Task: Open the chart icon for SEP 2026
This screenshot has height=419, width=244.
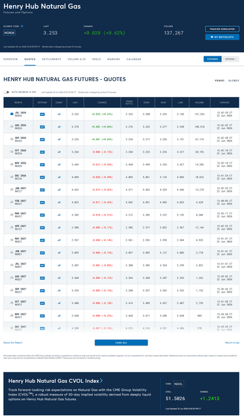Action: tap(59, 139)
